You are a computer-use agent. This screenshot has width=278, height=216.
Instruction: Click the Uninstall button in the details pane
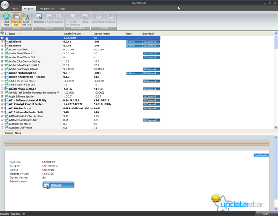click(x=58, y=185)
